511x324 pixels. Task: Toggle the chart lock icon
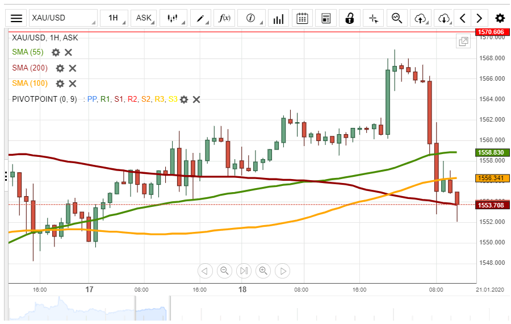(x=350, y=18)
